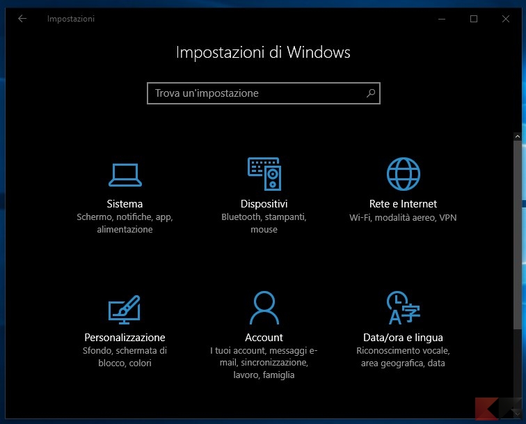Go back with the arrow button
This screenshot has height=424, width=526.
pyautogui.click(x=22, y=19)
